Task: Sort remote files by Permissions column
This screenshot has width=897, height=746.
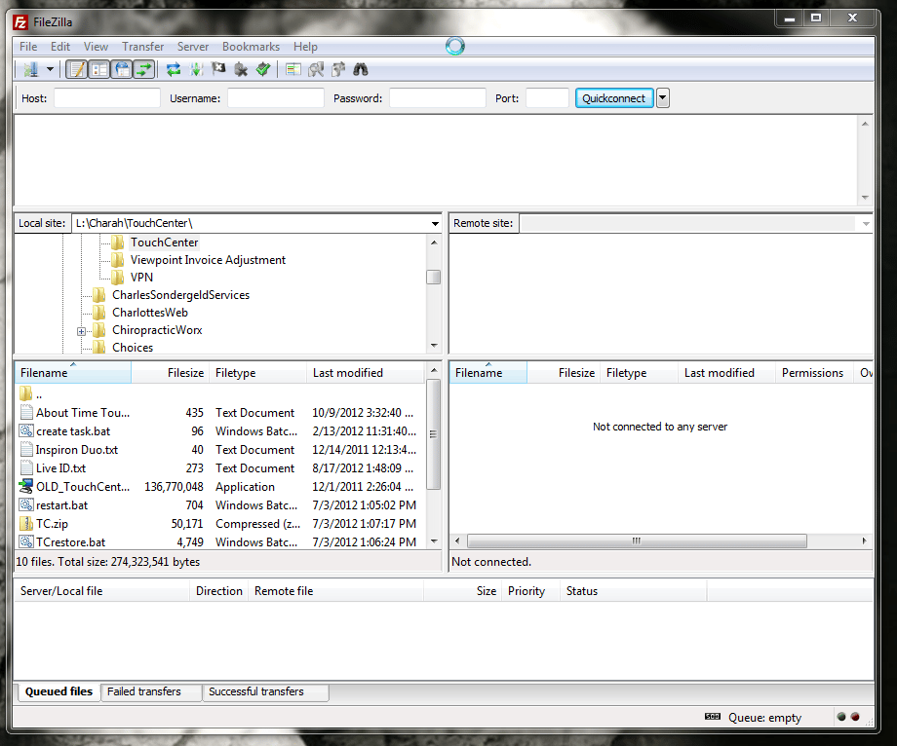Action: click(x=812, y=373)
